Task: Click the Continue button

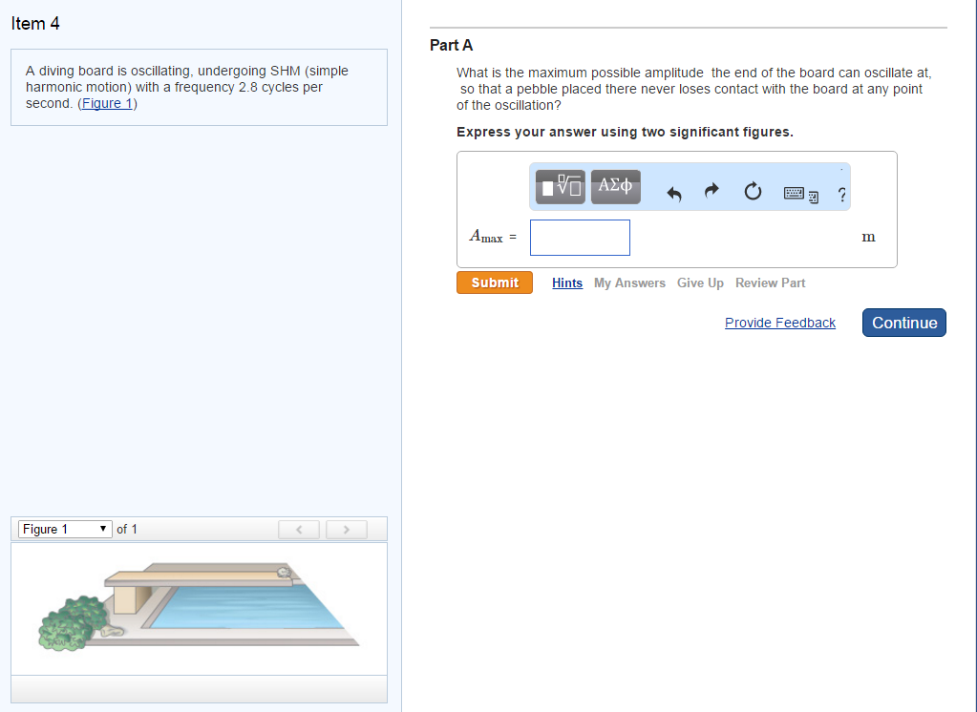Action: click(x=903, y=323)
